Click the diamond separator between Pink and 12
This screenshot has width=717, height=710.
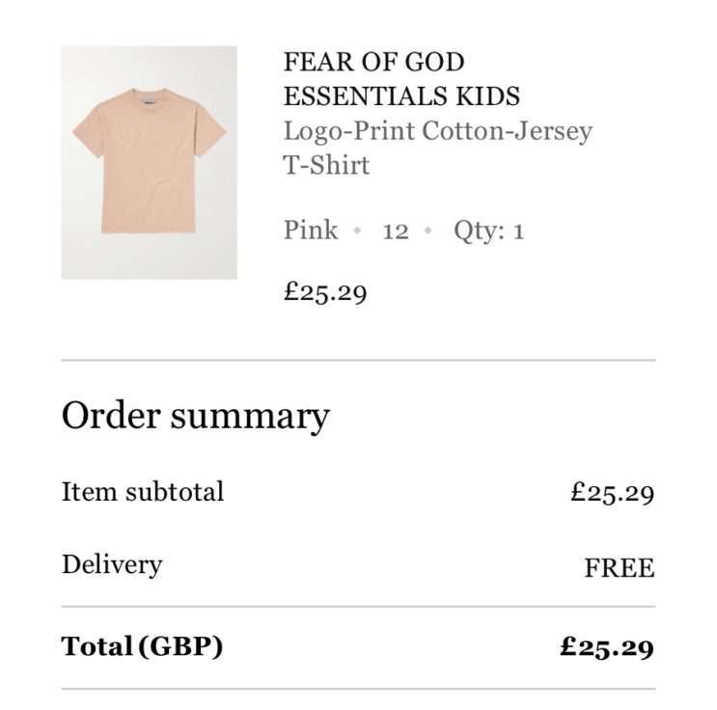pos(358,232)
